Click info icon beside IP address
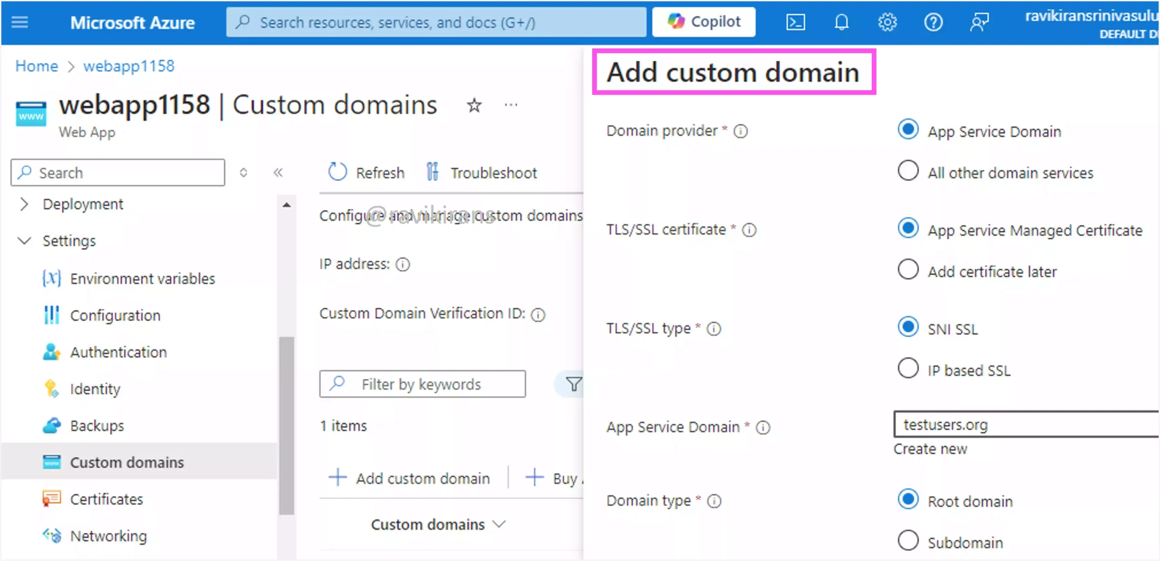The width and height of the screenshot is (1160, 561). tap(402, 264)
